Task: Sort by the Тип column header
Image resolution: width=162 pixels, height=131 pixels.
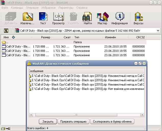Action: click(x=88, y=37)
